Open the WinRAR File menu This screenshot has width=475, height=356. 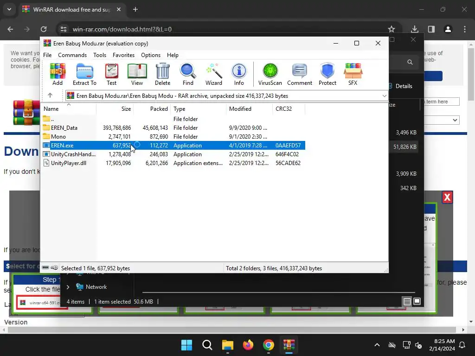coord(47,55)
